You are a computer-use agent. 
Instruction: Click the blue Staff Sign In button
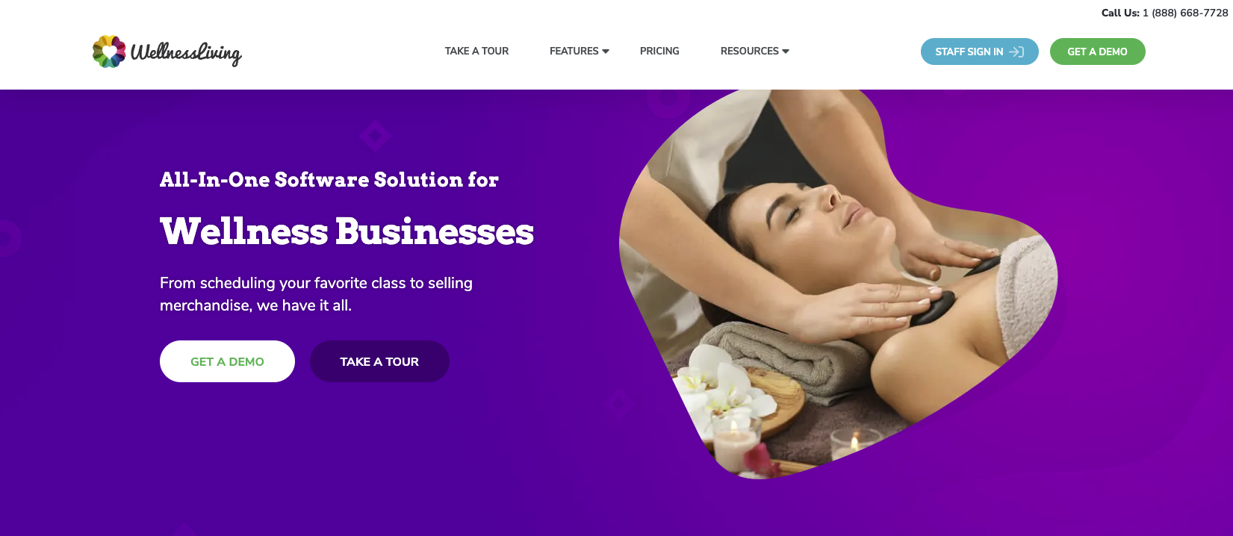point(979,52)
